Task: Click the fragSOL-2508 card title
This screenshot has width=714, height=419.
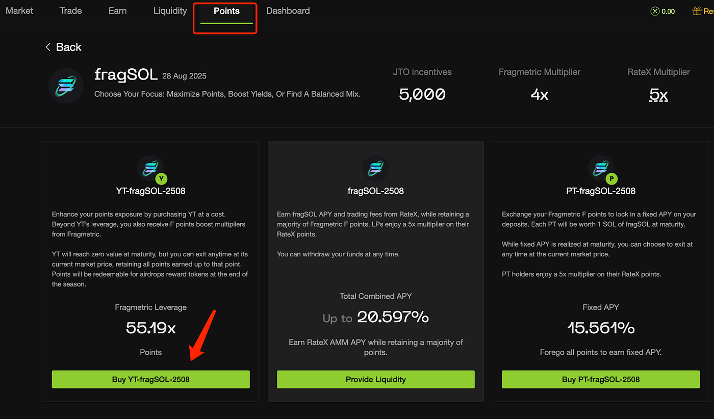Action: (x=376, y=191)
